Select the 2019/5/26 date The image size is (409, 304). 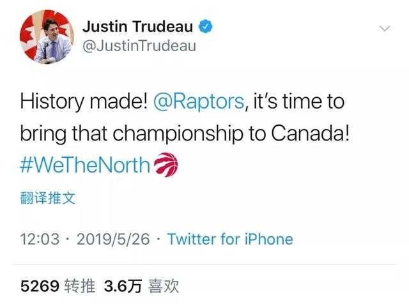pos(113,239)
